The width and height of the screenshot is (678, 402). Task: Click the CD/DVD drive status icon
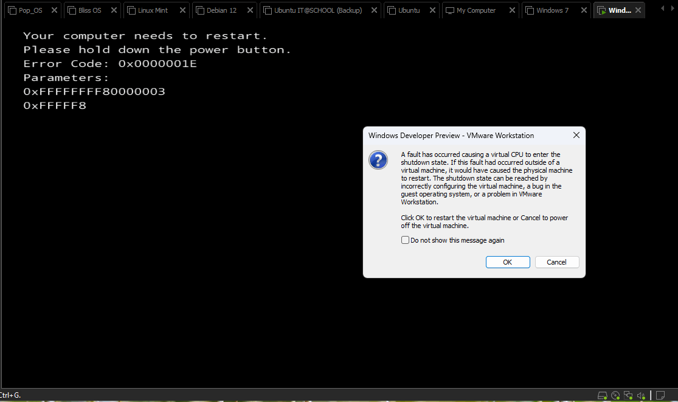pos(615,395)
